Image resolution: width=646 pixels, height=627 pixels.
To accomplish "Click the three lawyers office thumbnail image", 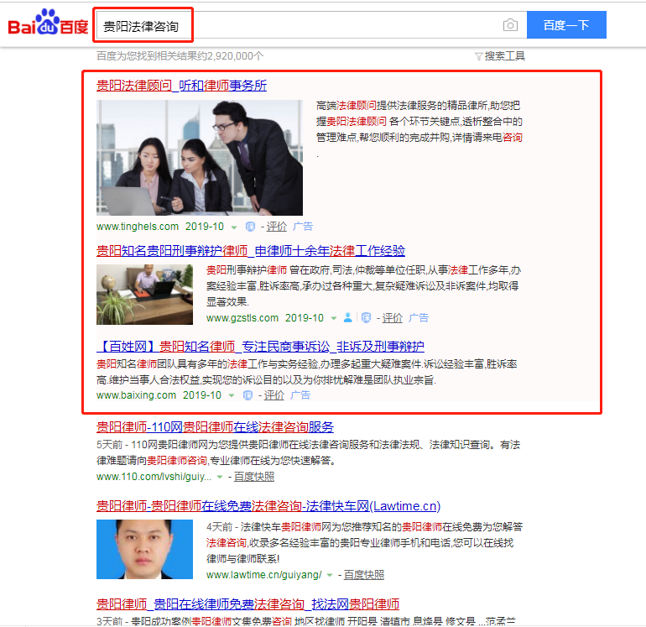I will pyautogui.click(x=199, y=158).
